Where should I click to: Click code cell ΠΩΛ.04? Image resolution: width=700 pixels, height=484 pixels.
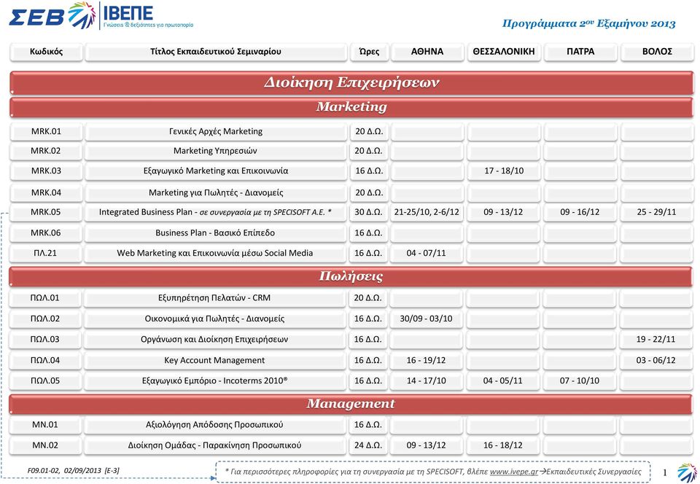coord(45,360)
